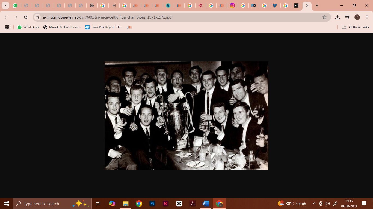Switch to the tab with speaker audio icon
373x209 pixels.
[x=114, y=5]
